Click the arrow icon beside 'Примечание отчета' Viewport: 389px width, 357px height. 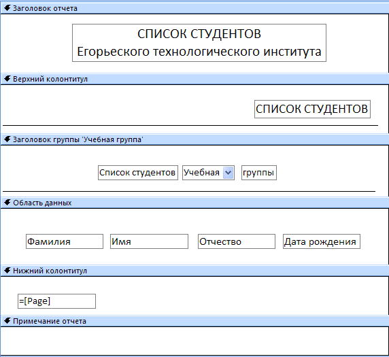tap(7, 321)
